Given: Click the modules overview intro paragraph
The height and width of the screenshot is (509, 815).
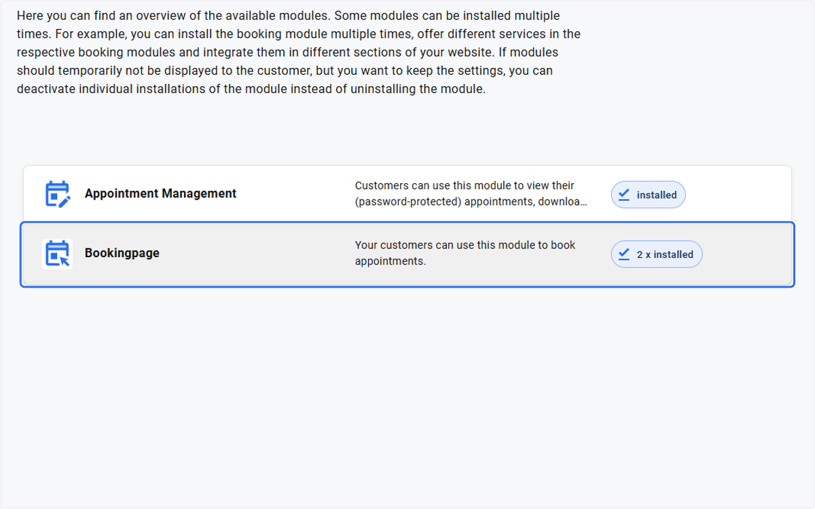Looking at the screenshot, I should [299, 52].
